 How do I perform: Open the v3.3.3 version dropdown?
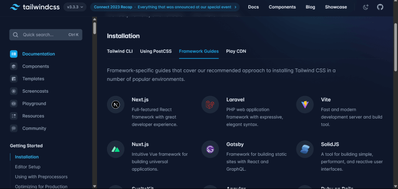(75, 7)
